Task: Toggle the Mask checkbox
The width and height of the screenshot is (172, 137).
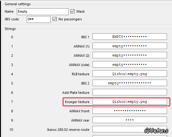Action: pyautogui.click(x=72, y=11)
